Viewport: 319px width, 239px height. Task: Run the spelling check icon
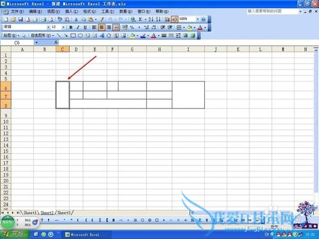tap(60, 19)
